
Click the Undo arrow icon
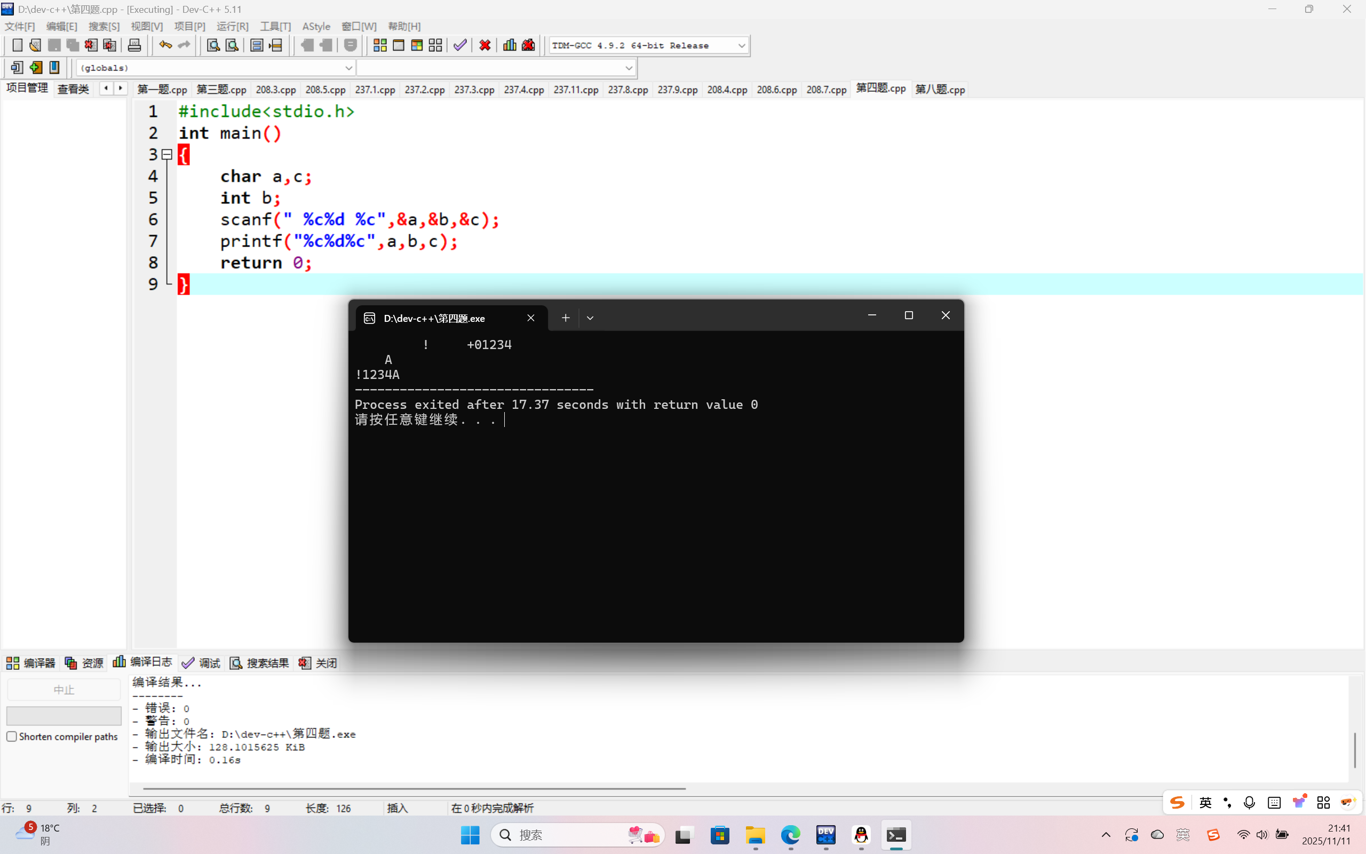pyautogui.click(x=165, y=45)
